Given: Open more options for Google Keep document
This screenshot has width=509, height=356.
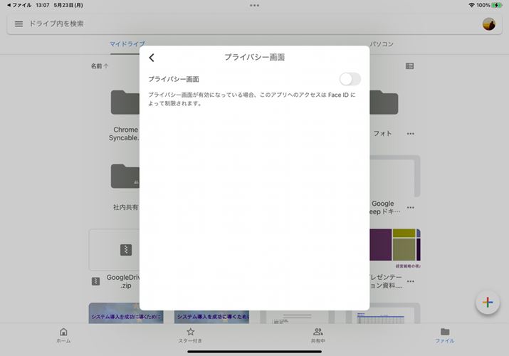Looking at the screenshot, I should 410,207.
